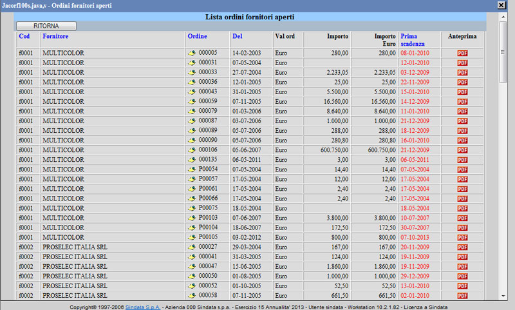Close the Ordini fornitori aperti window
515x310 pixels.
click(x=501, y=5)
